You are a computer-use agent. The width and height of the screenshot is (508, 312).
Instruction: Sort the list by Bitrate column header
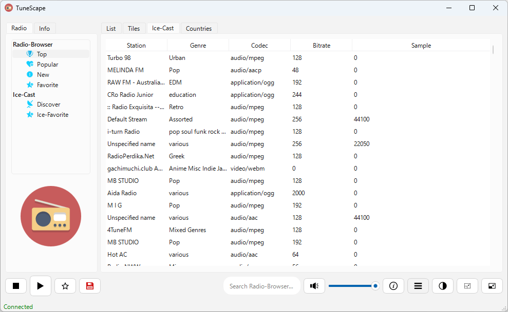click(x=322, y=46)
